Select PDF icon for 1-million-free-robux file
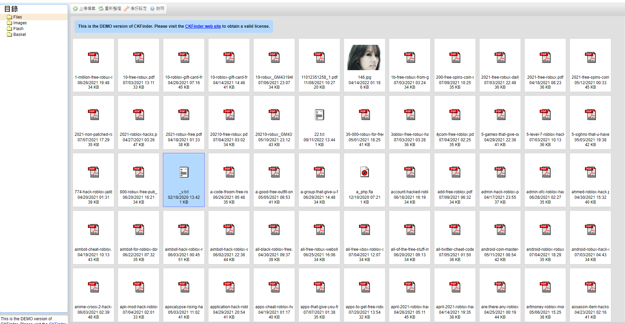Screen dimensions: 625x324 click(x=93, y=57)
